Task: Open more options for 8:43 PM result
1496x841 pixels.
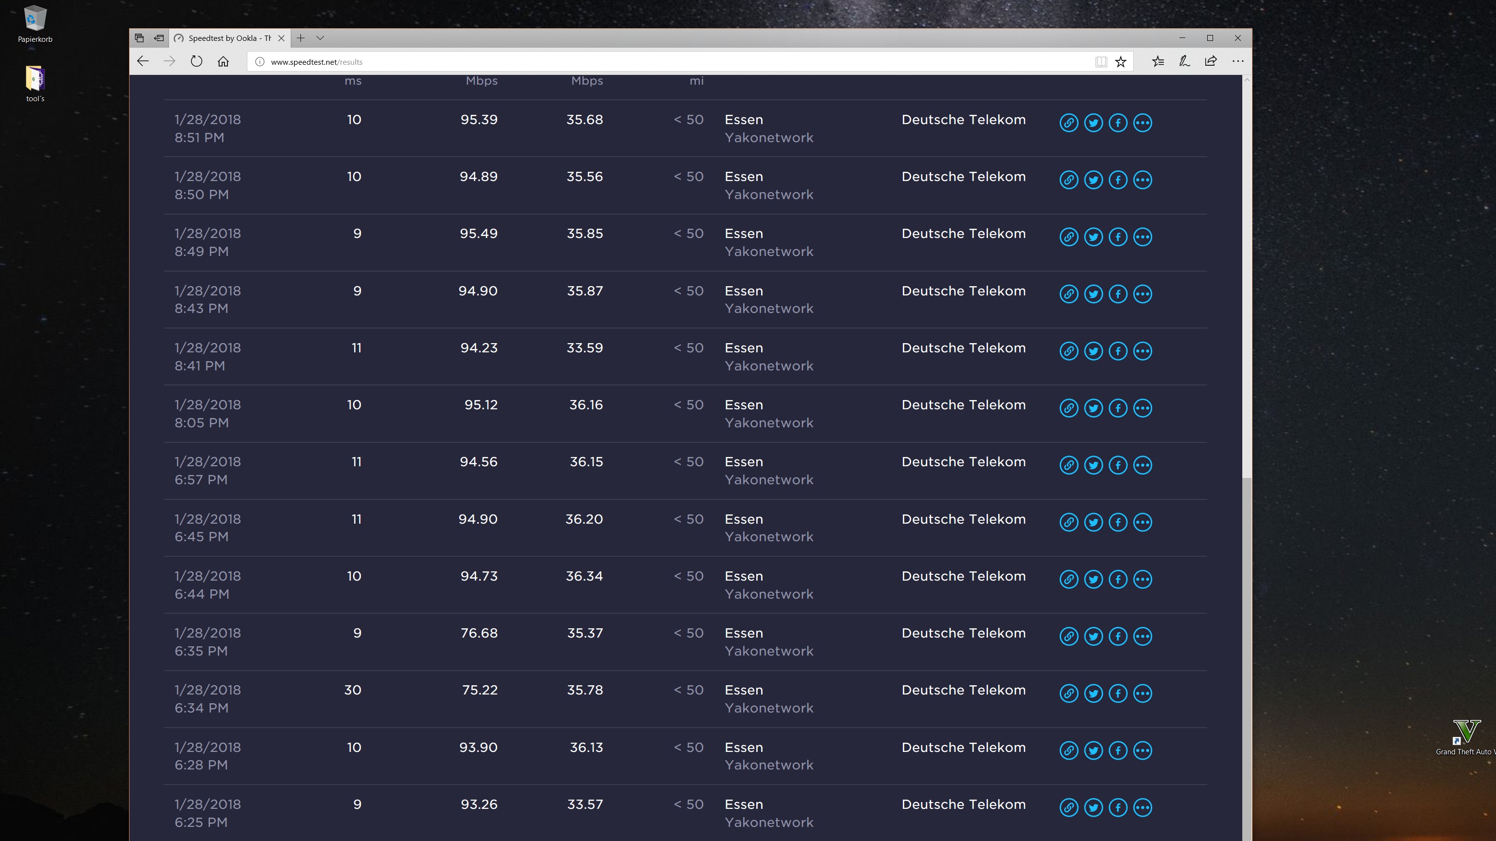Action: [x=1142, y=293]
